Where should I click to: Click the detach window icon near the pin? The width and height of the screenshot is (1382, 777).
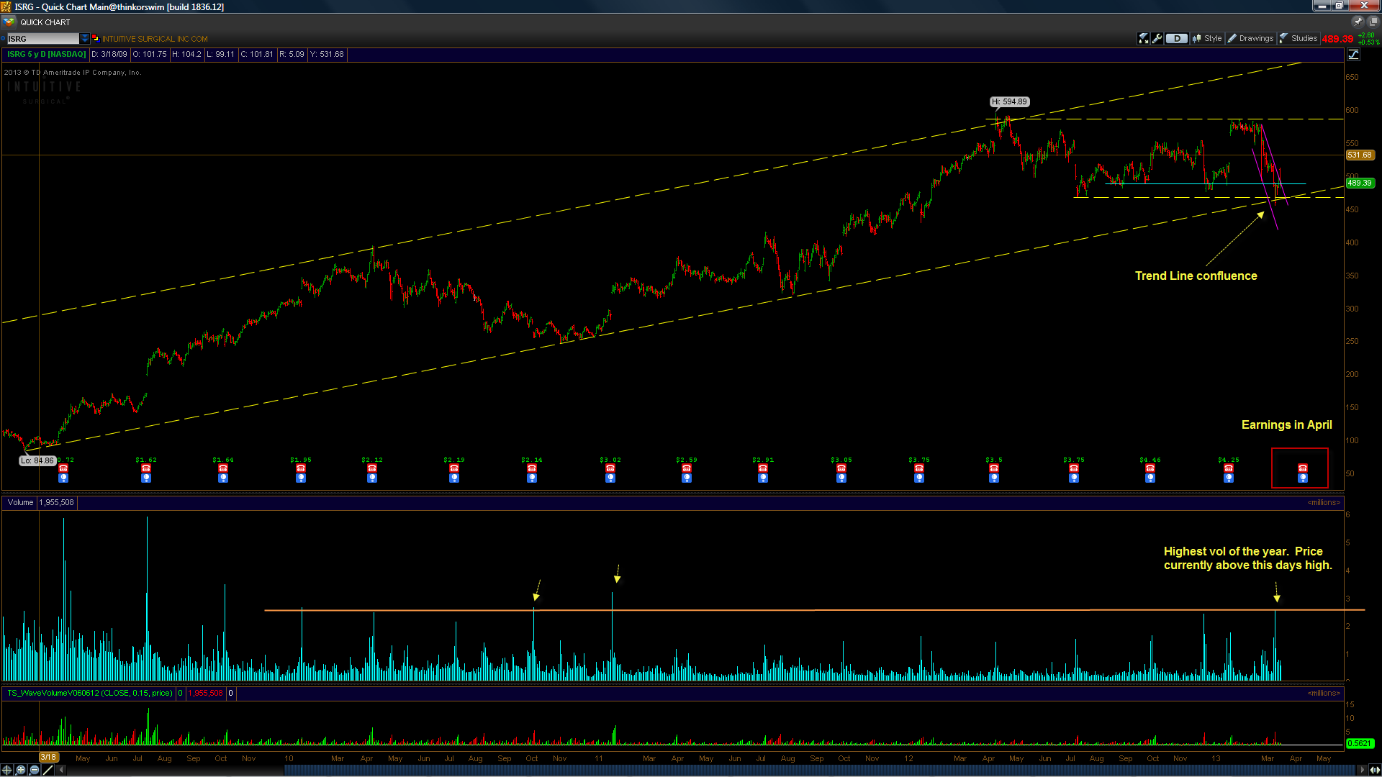click(x=1373, y=22)
